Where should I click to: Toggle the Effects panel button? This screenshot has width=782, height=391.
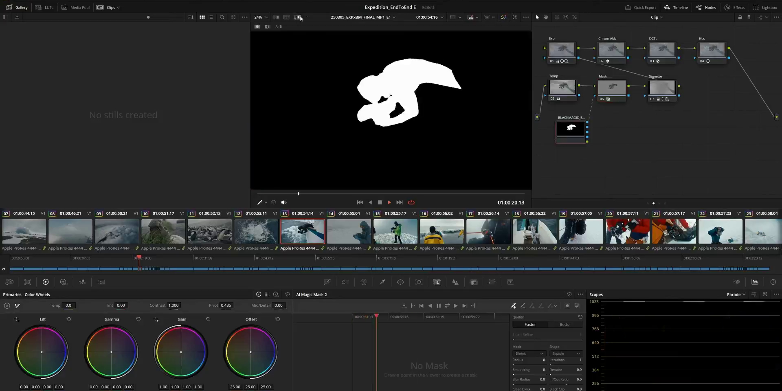point(734,7)
